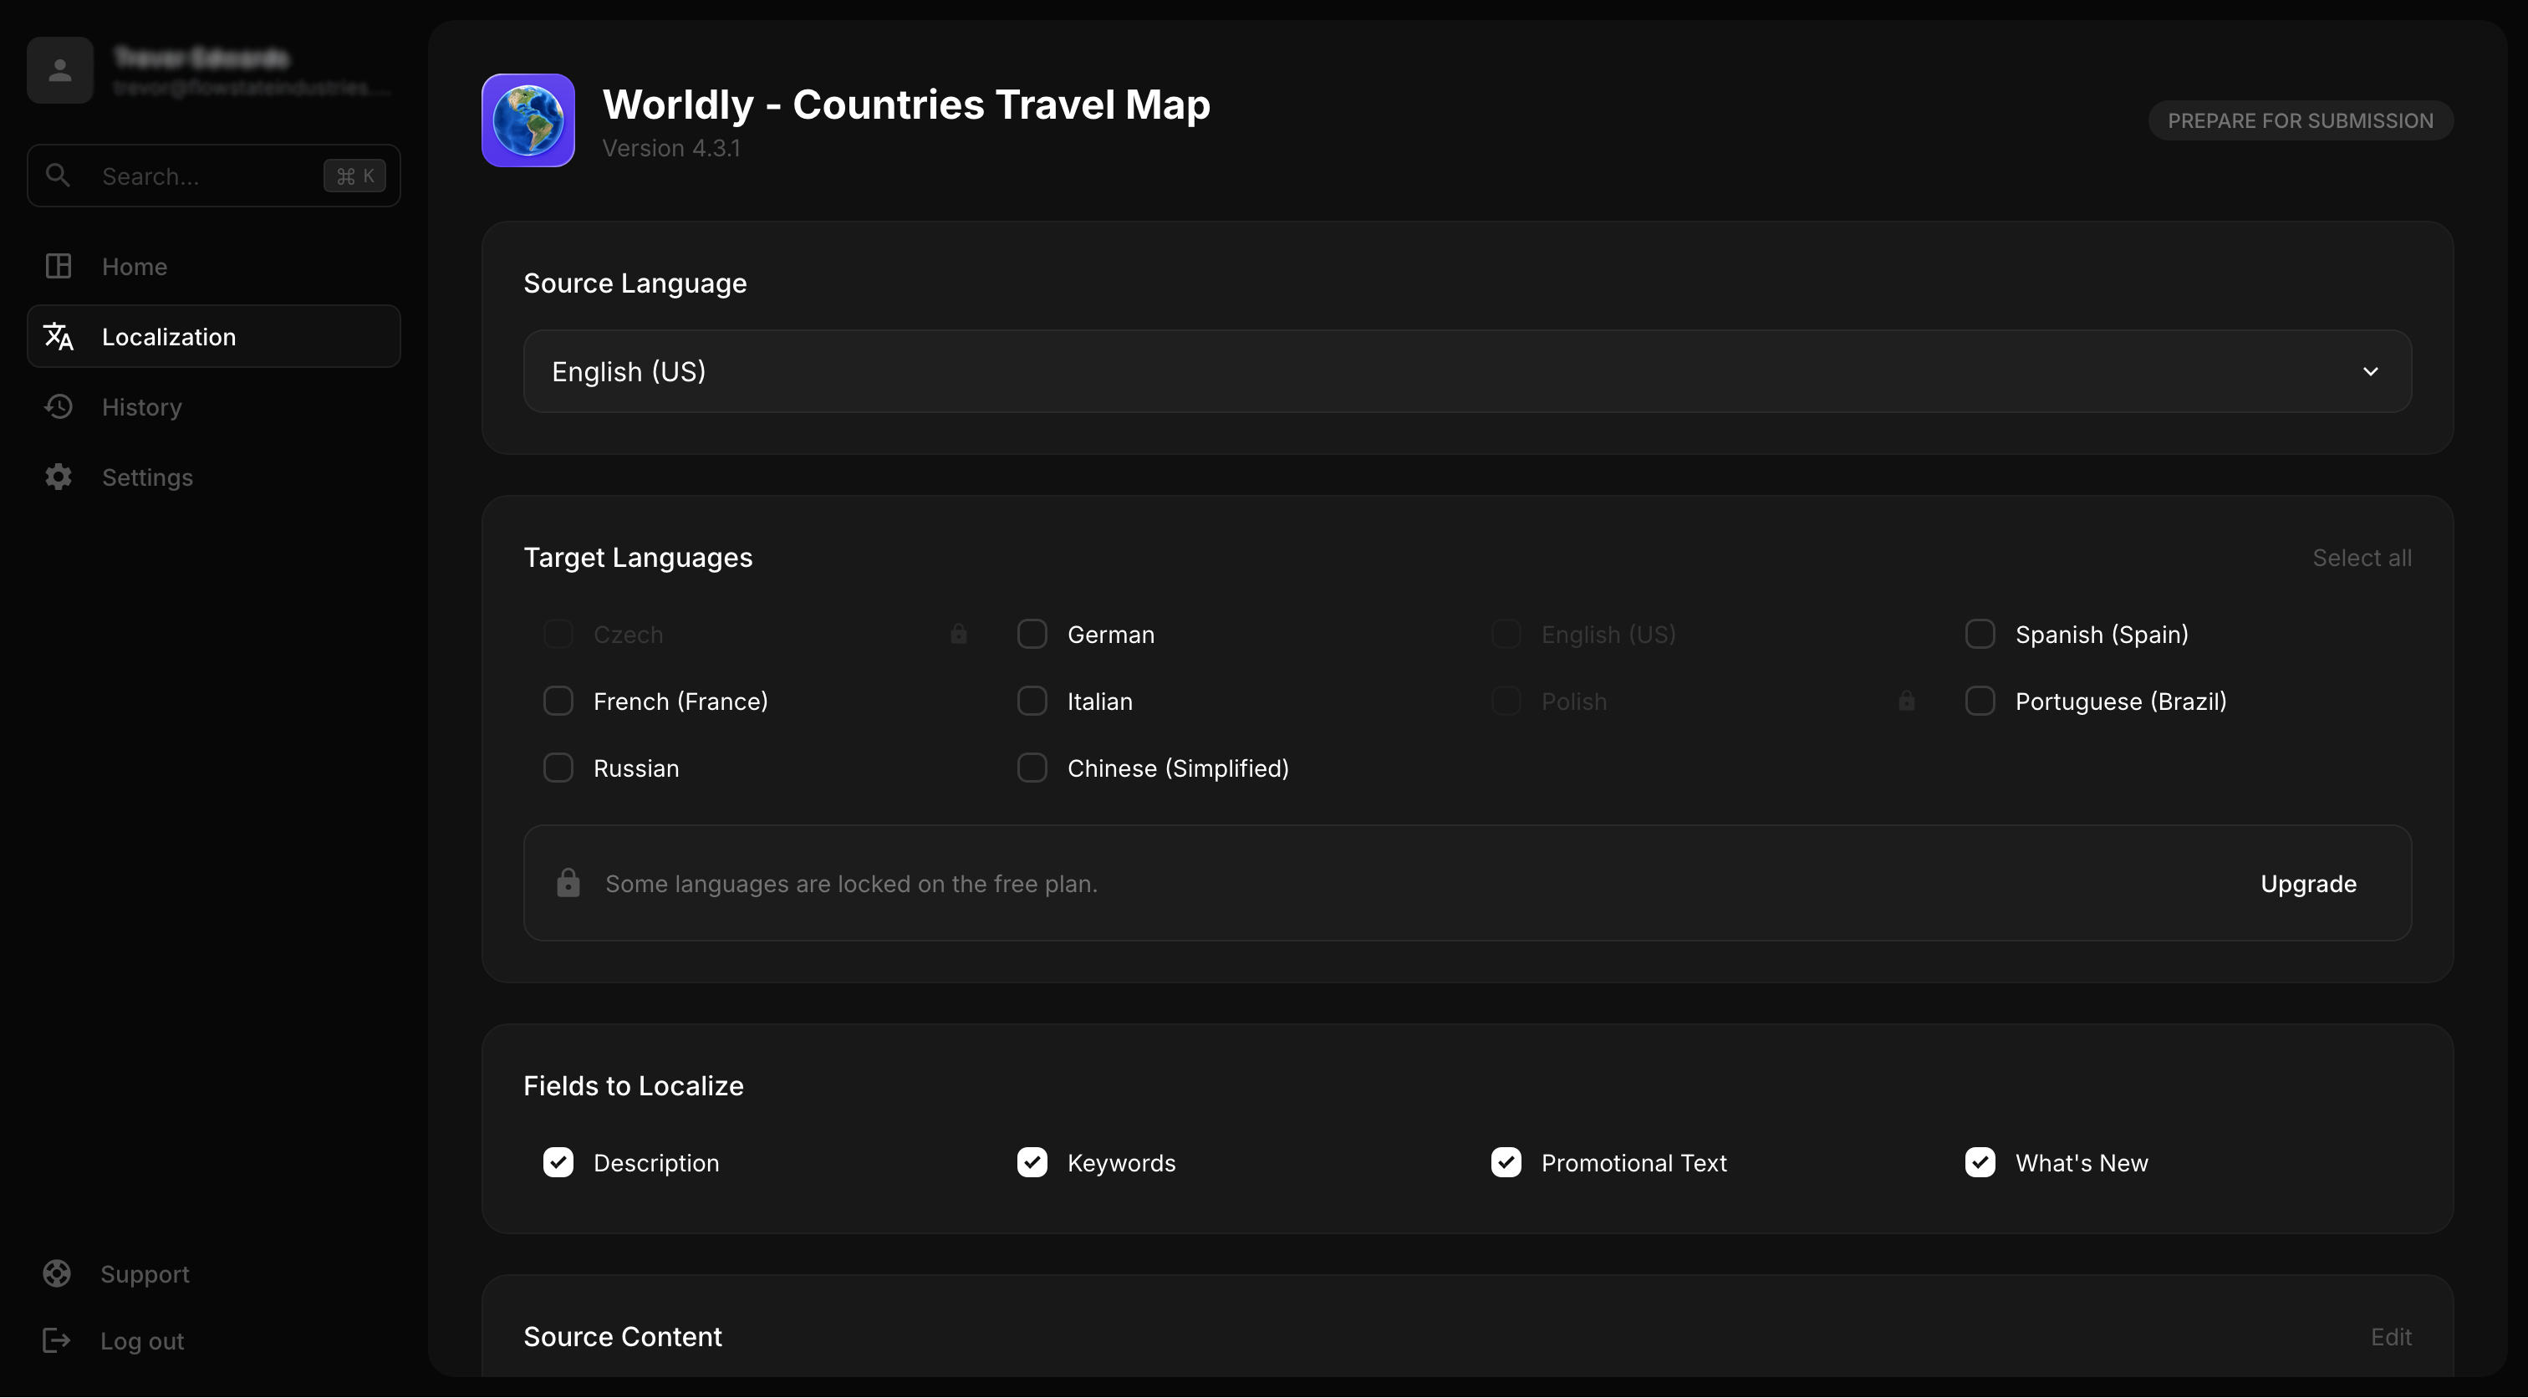Check French (France) in Target Languages

click(x=558, y=700)
